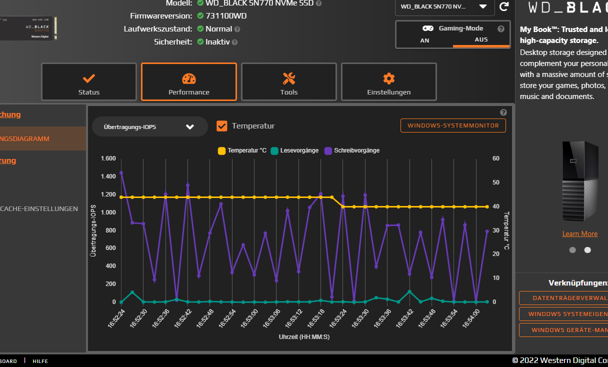This screenshot has height=367, width=608.
Task: Click green check icon beside Sicherheit
Action: click(x=200, y=42)
